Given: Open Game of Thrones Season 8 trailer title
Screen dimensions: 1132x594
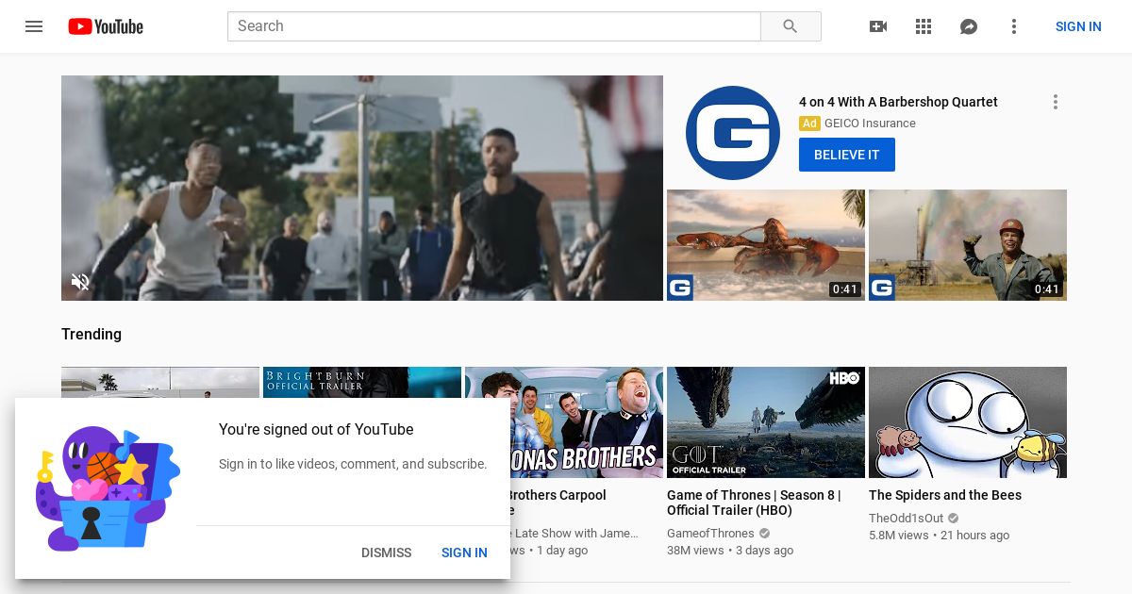Looking at the screenshot, I should coord(754,503).
